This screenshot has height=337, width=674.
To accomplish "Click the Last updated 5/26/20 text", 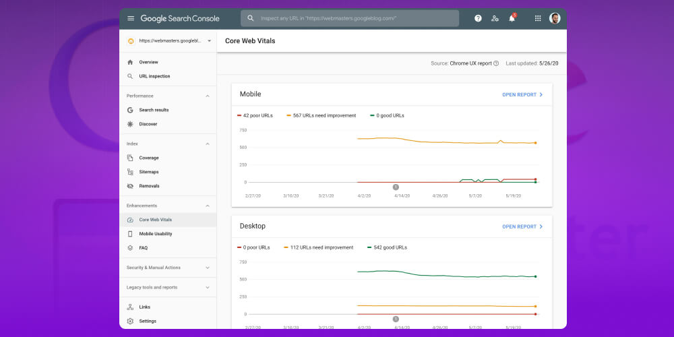I will coord(532,63).
